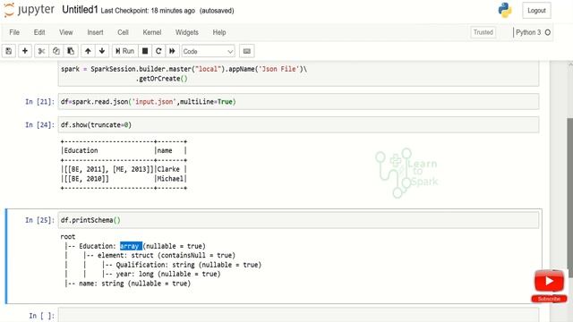Click into the df.show(truncate=0) cell

click(298, 125)
